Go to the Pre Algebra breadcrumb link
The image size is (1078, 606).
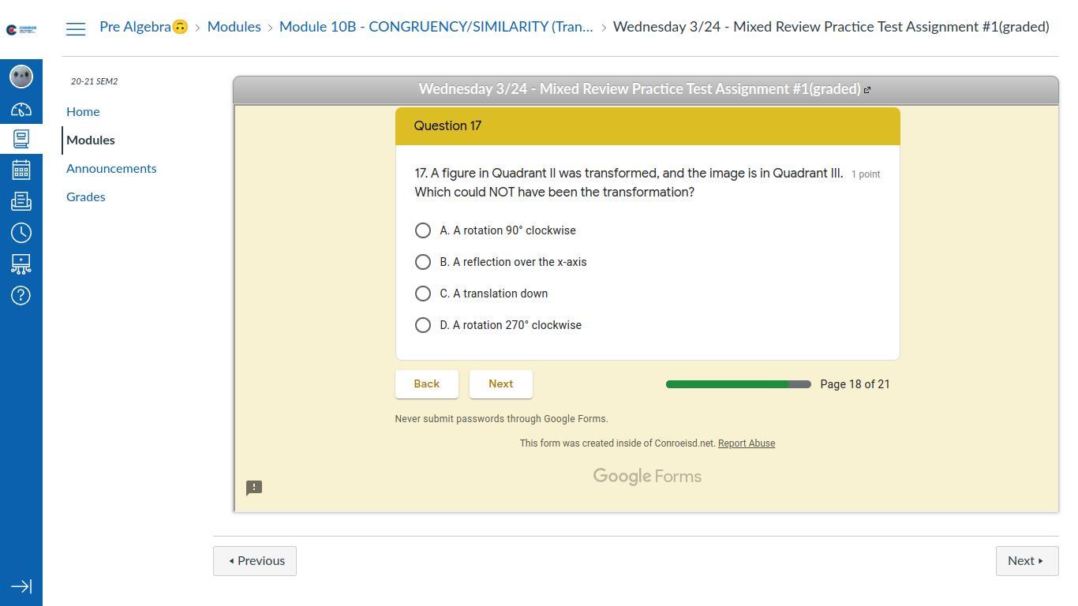(x=144, y=27)
